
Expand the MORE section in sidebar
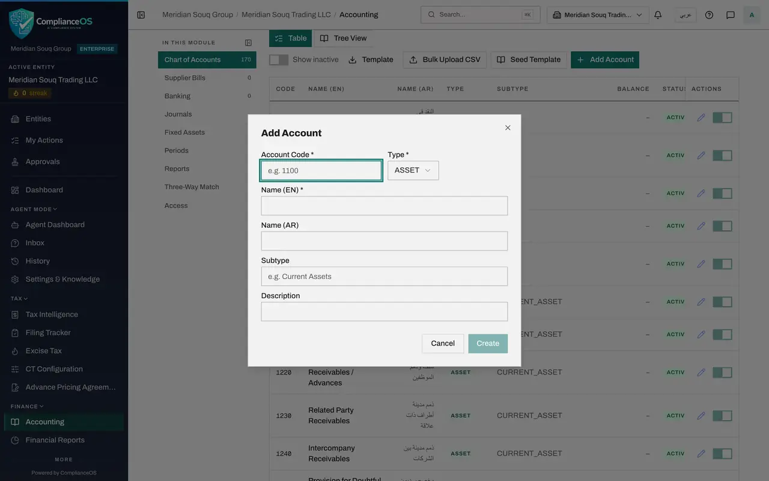tap(64, 459)
